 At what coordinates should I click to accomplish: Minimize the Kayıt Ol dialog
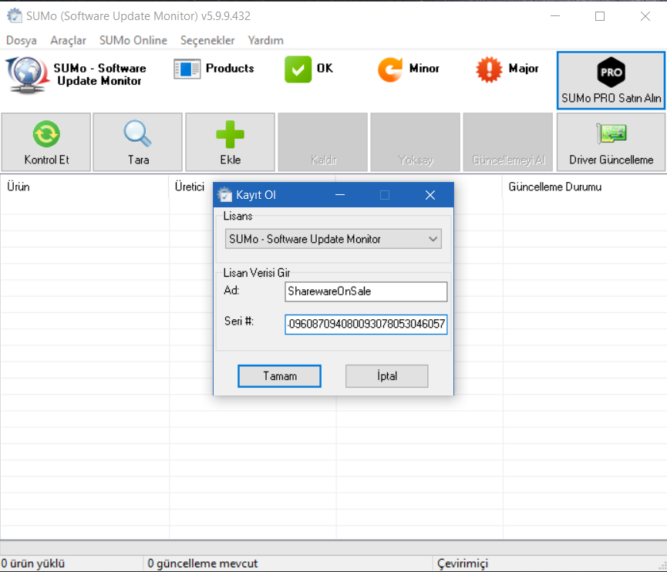click(x=339, y=195)
